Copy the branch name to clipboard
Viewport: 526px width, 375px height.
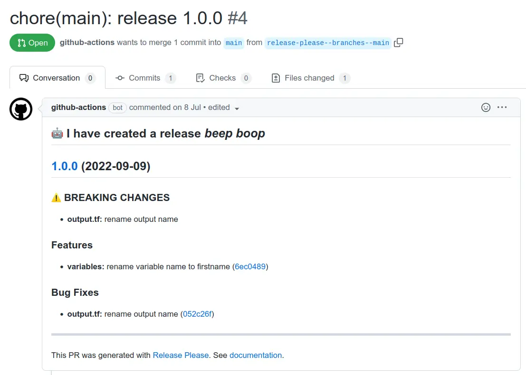click(x=398, y=42)
